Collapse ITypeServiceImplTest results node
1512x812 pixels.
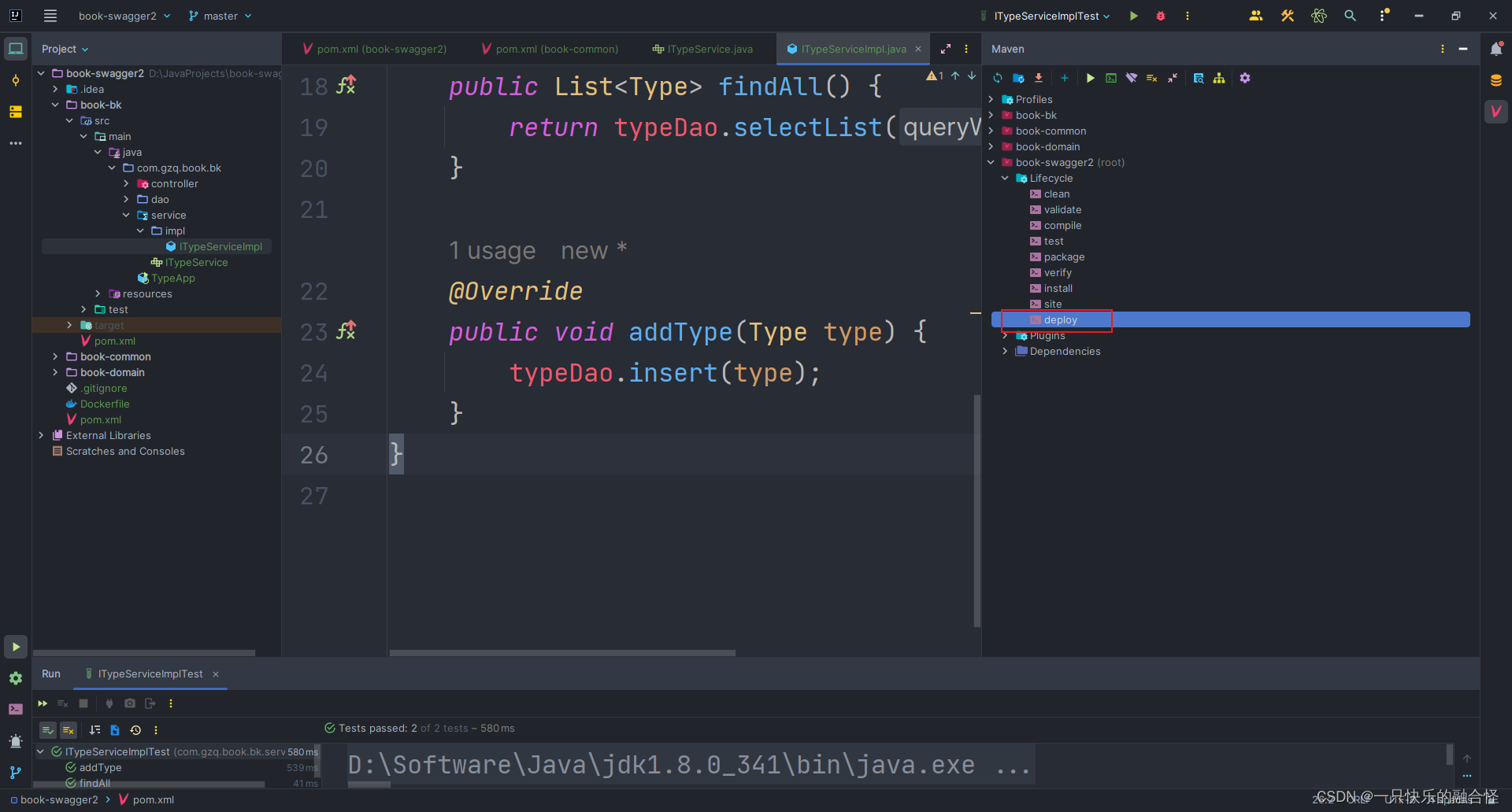[40, 751]
